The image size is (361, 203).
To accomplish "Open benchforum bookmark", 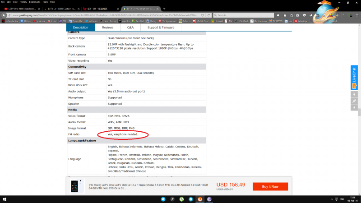I will 108,21.
